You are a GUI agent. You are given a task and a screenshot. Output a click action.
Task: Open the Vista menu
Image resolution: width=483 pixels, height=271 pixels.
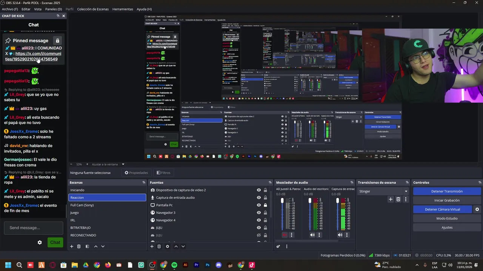pos(38,9)
